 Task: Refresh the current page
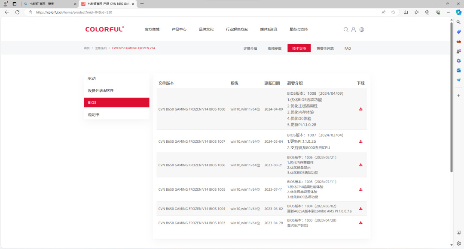tap(18, 12)
